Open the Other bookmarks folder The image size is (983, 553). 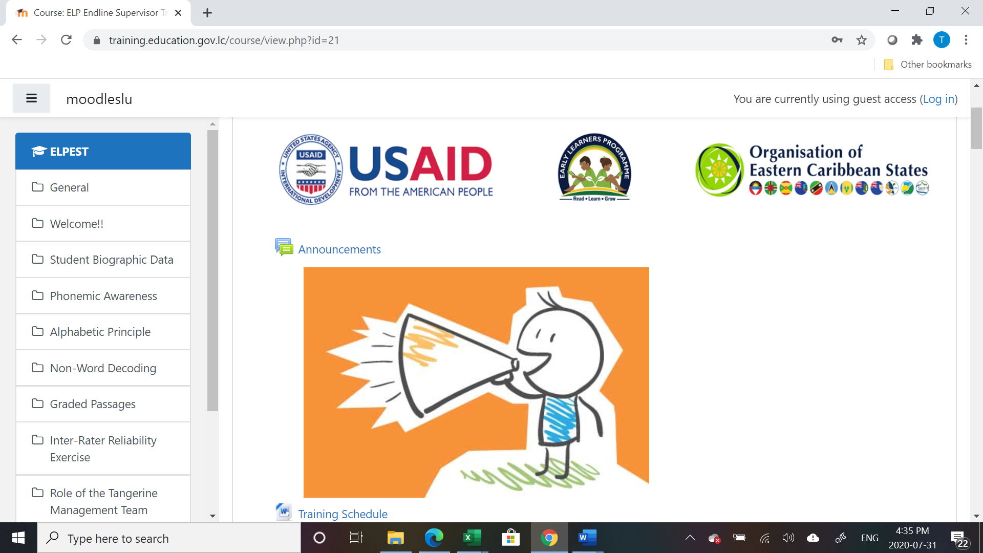tap(927, 65)
